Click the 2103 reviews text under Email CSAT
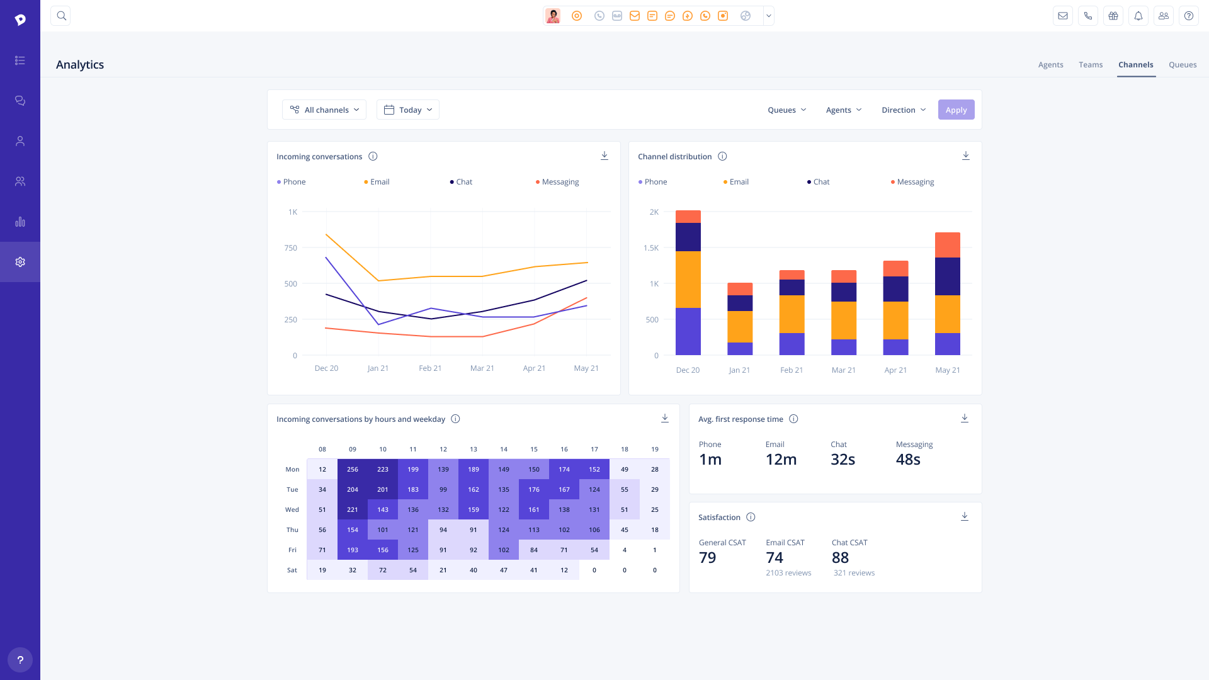The height and width of the screenshot is (680, 1209). [788, 573]
